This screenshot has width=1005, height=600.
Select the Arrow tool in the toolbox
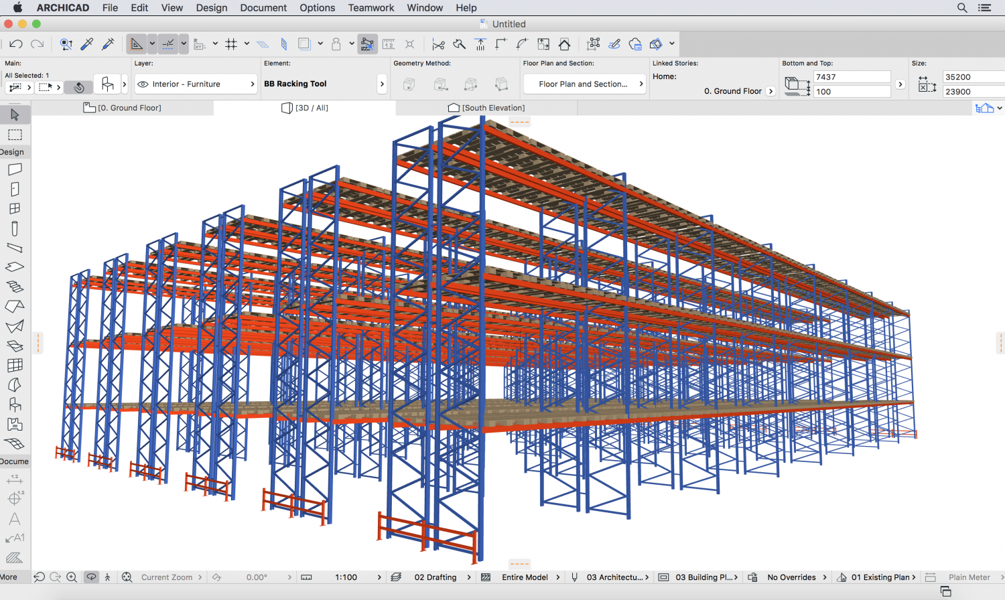[x=15, y=115]
